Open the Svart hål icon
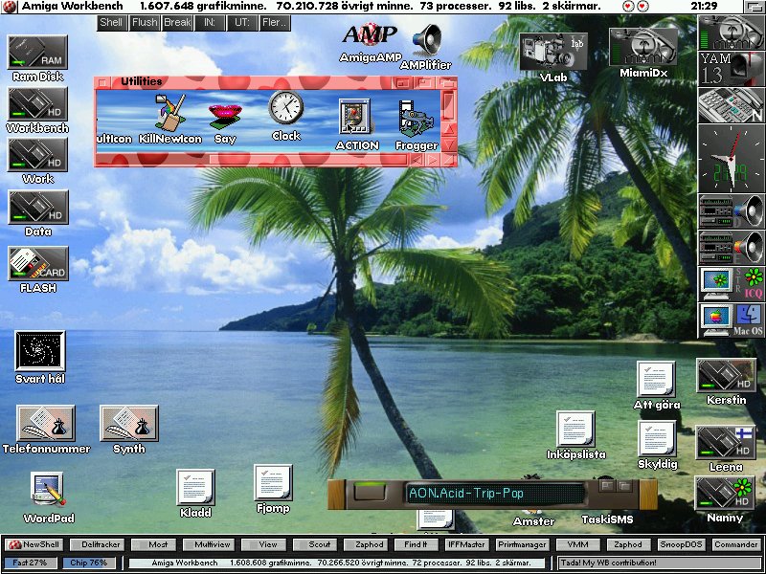Viewport: 766px width, 574px height. tap(39, 351)
